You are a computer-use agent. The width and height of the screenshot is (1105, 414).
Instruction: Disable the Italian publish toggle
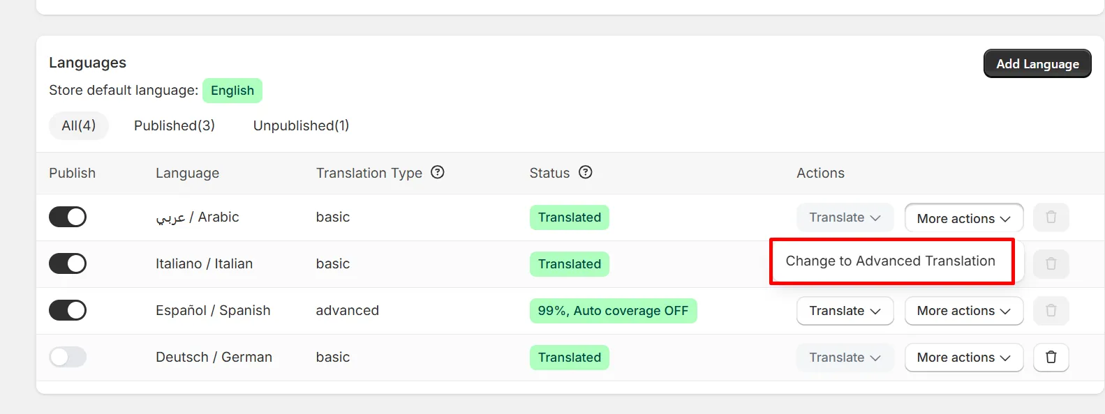[x=68, y=263]
